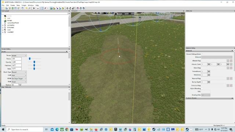The width and height of the screenshot is (235, 132).
Task: Adjust the Radius slider handle
Action: pos(30,59)
